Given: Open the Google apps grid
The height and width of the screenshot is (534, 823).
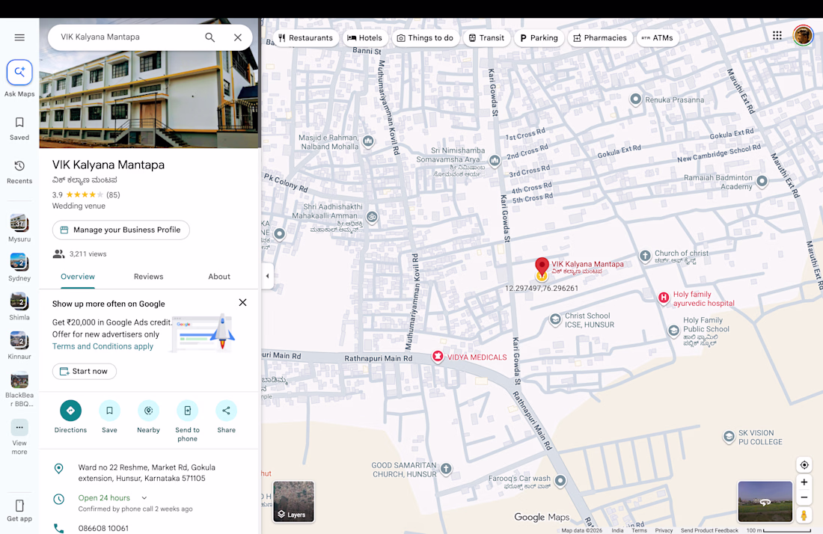Looking at the screenshot, I should (777, 36).
